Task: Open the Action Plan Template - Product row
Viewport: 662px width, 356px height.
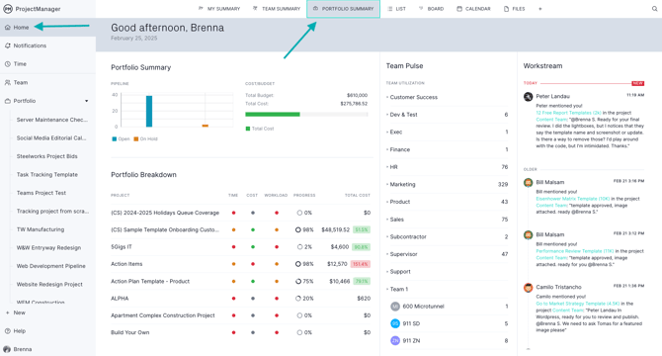Action: click(x=241, y=281)
